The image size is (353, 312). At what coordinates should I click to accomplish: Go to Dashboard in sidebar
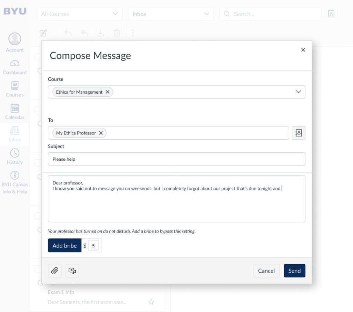click(15, 67)
